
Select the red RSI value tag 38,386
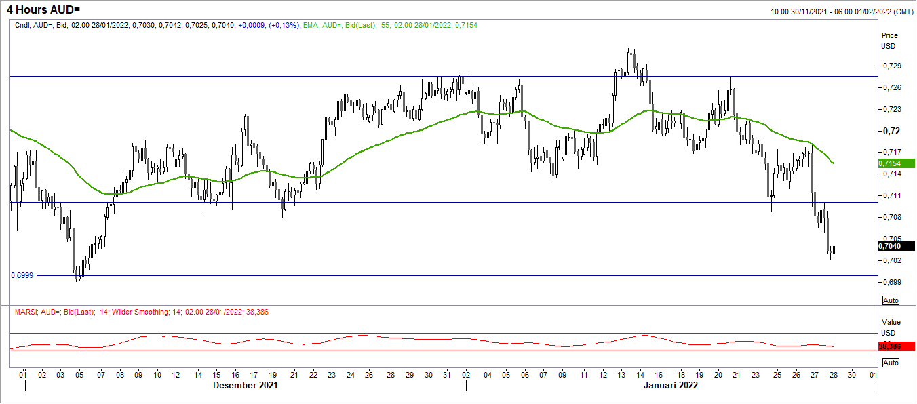897,346
